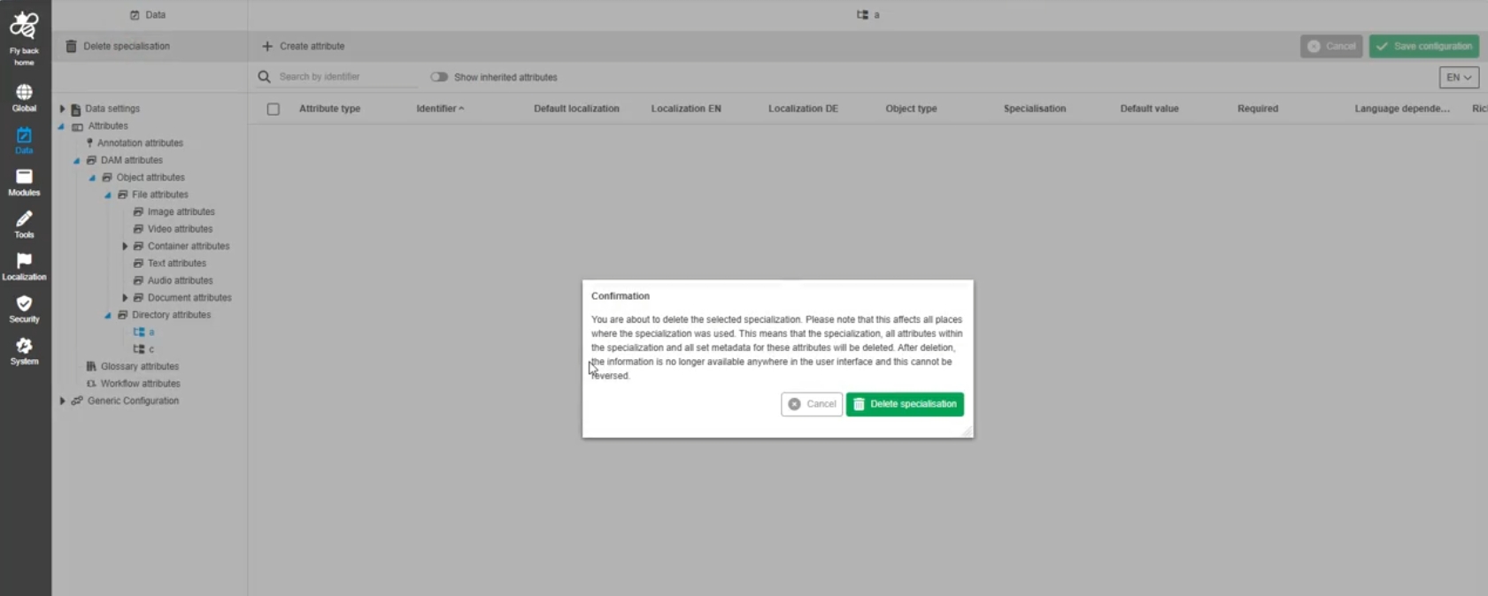The image size is (1488, 596).
Task: Check the select-all checkbox in table header
Action: pyautogui.click(x=274, y=109)
